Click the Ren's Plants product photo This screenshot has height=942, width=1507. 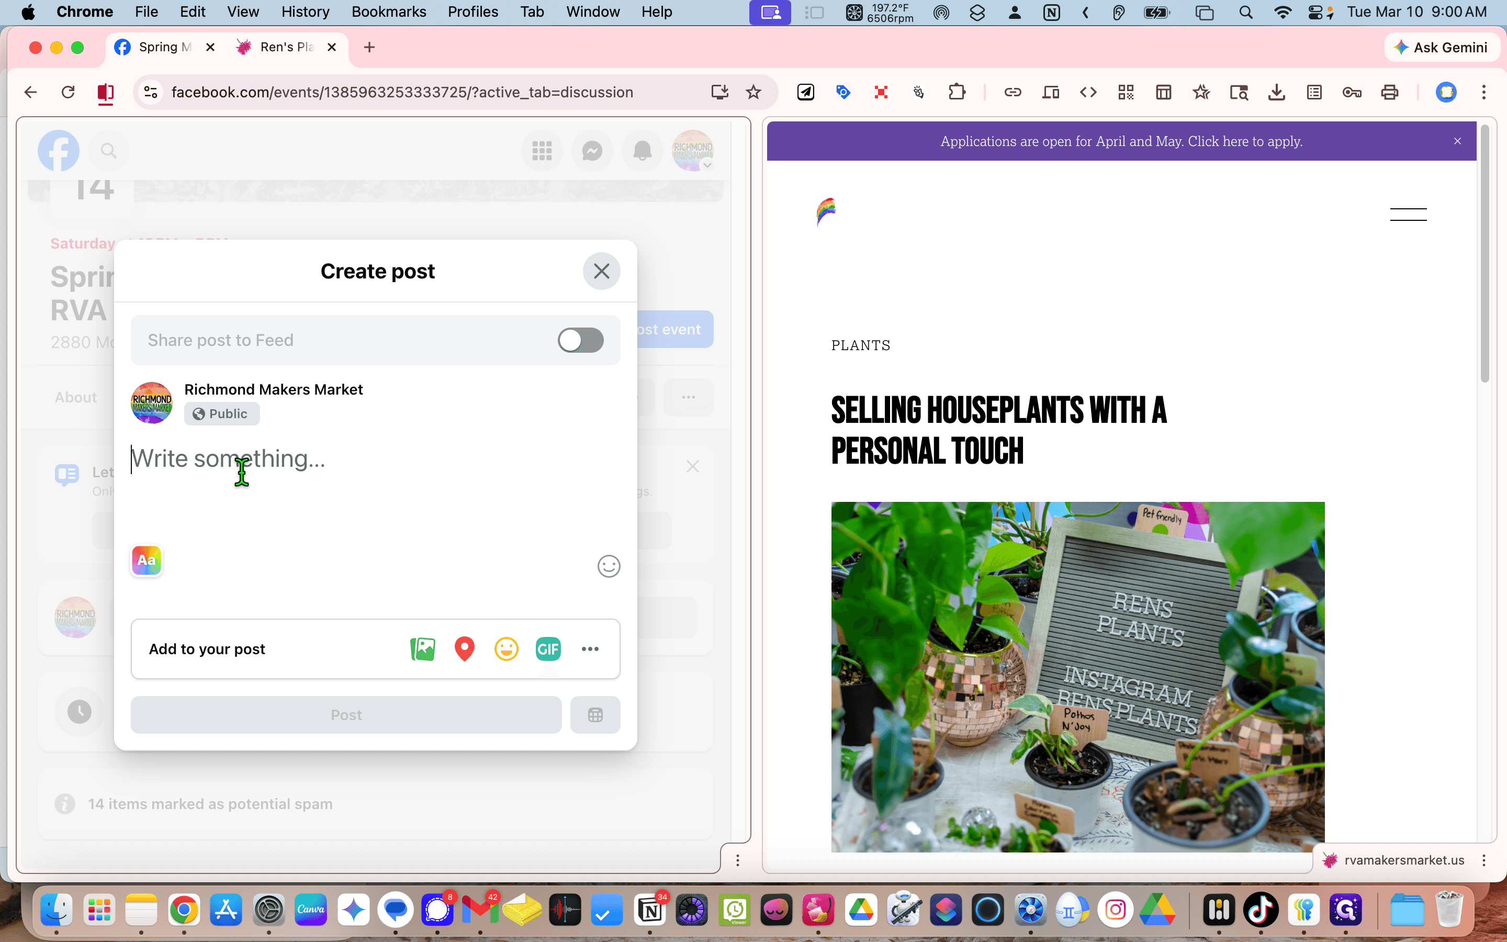[1077, 677]
